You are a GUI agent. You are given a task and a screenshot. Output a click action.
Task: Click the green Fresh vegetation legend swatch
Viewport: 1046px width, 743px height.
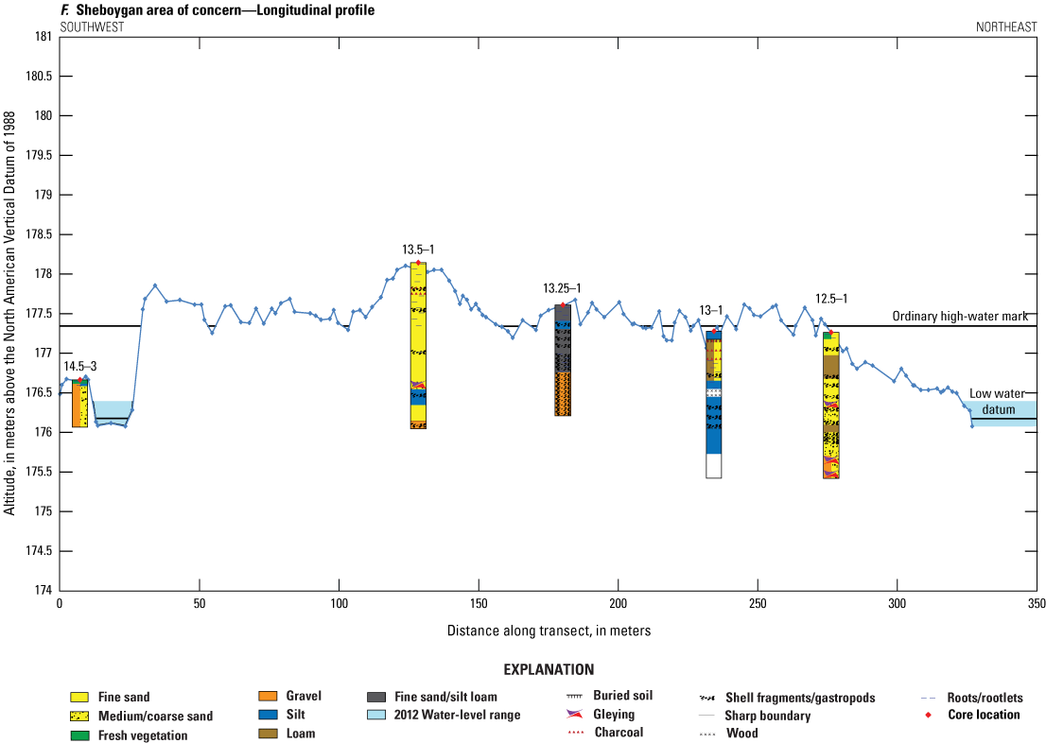(82, 734)
